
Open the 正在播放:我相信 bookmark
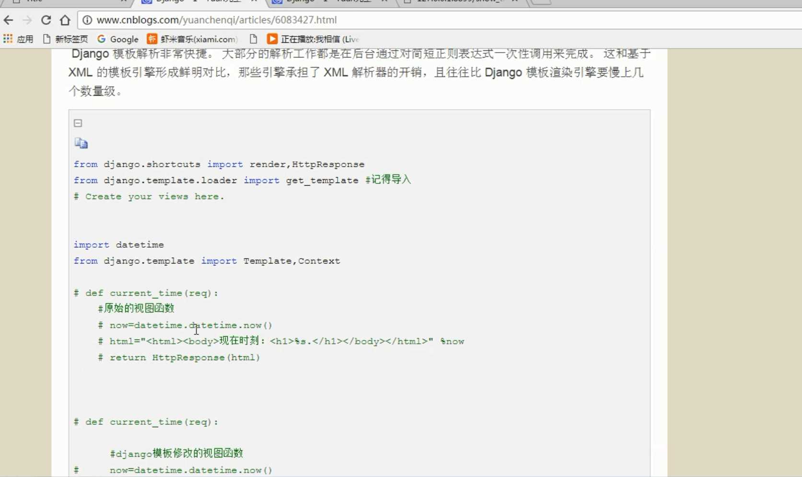point(313,39)
